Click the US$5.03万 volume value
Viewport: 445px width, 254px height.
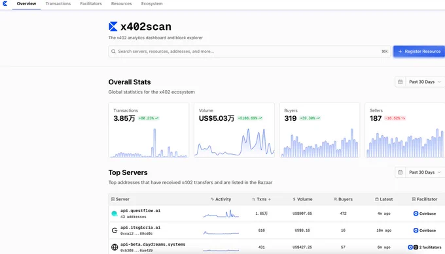click(x=217, y=118)
